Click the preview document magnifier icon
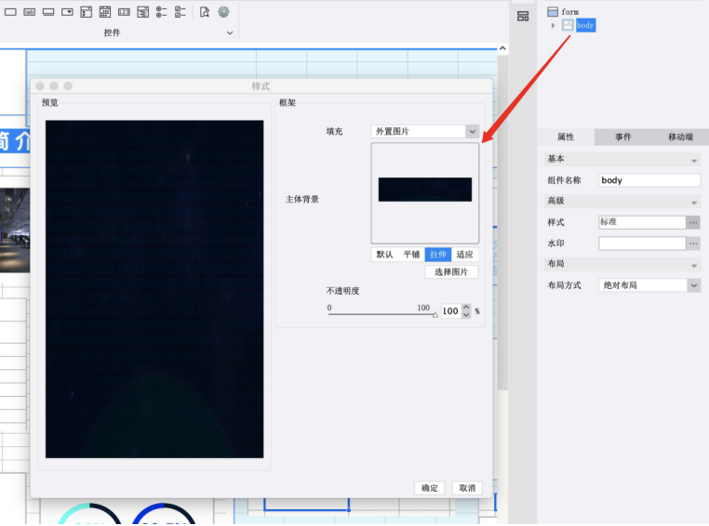709x526 pixels. click(205, 12)
